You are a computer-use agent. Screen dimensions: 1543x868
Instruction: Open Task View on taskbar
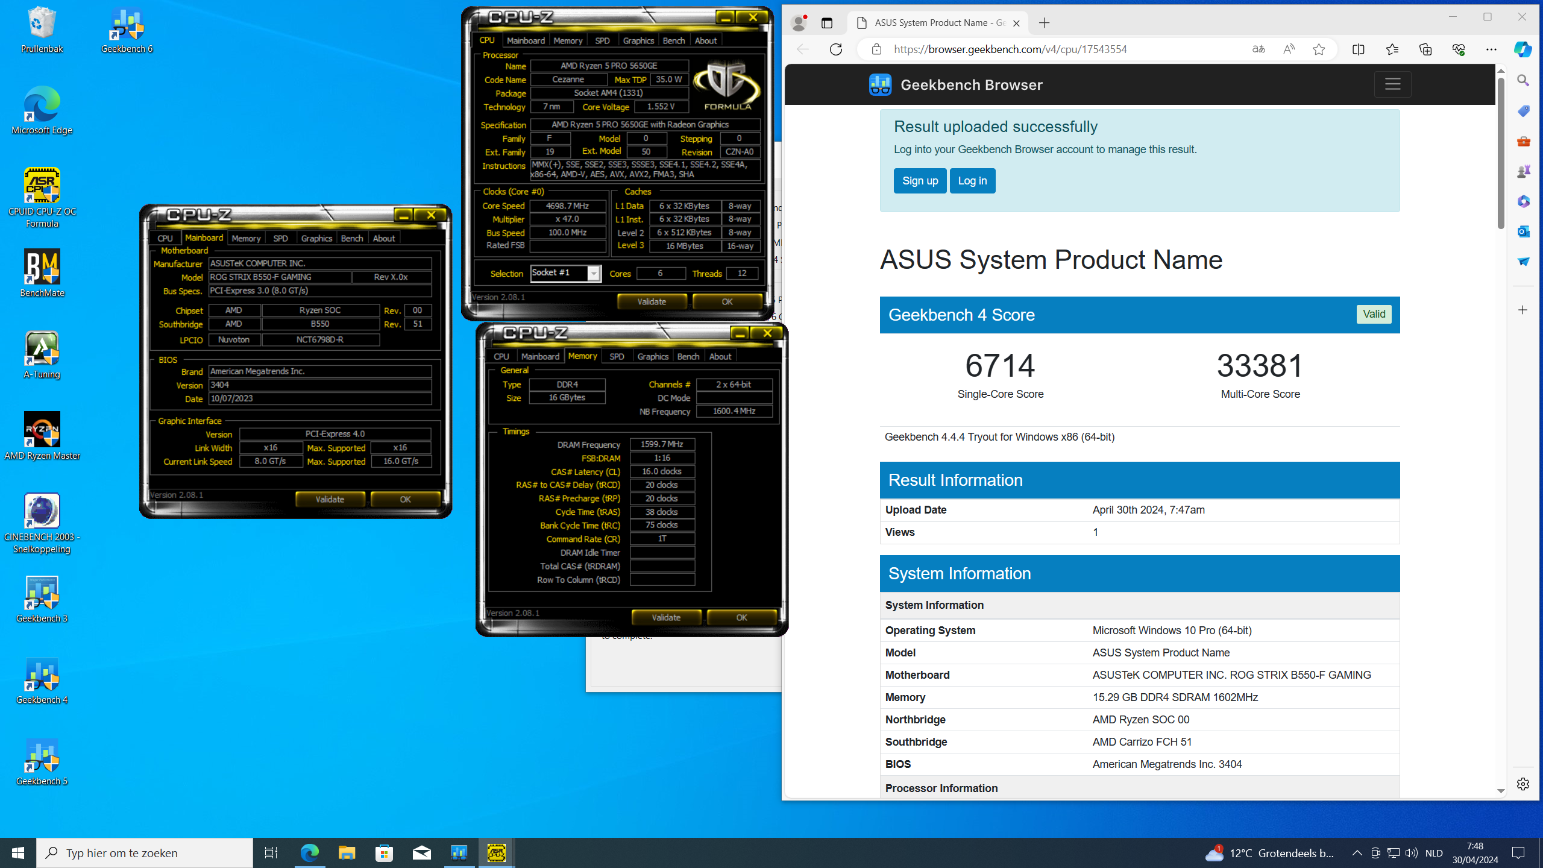point(271,853)
